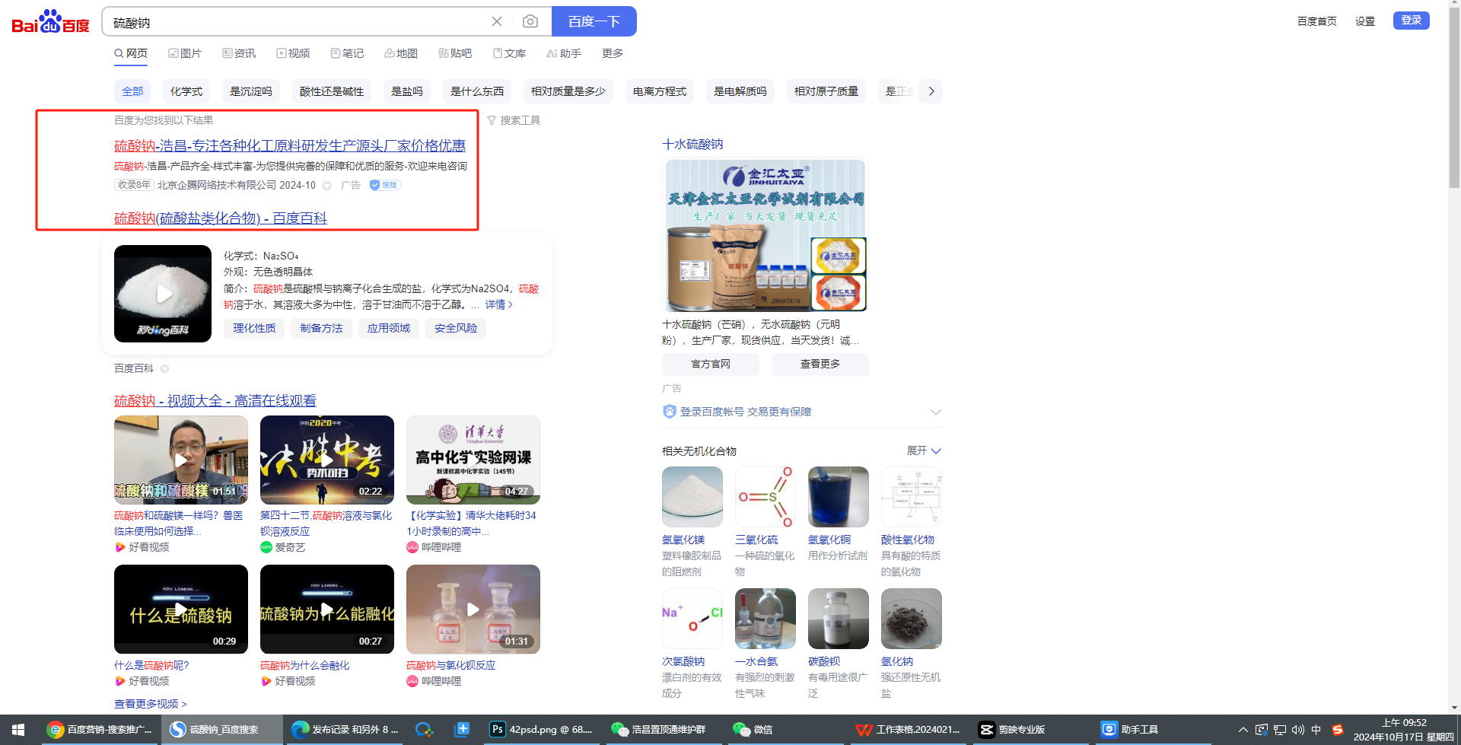Viewport: 1461px width, 745px height.
Task: Open the 氢氧化镁 compound thumbnail
Action: (692, 497)
